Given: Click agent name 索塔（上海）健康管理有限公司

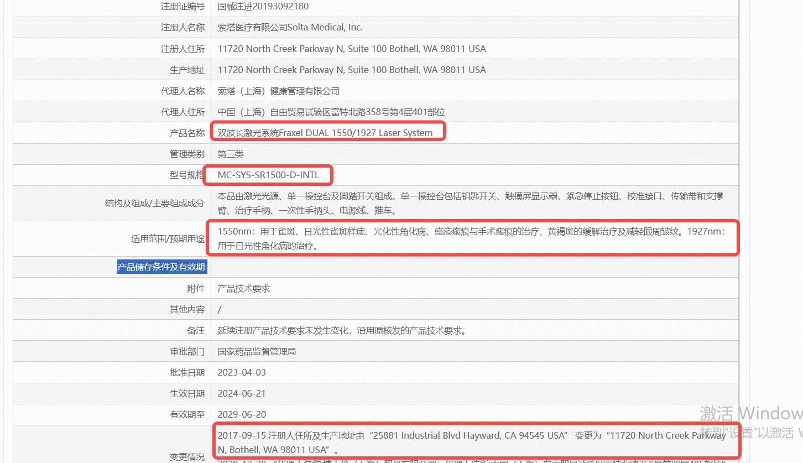Looking at the screenshot, I should 279,91.
